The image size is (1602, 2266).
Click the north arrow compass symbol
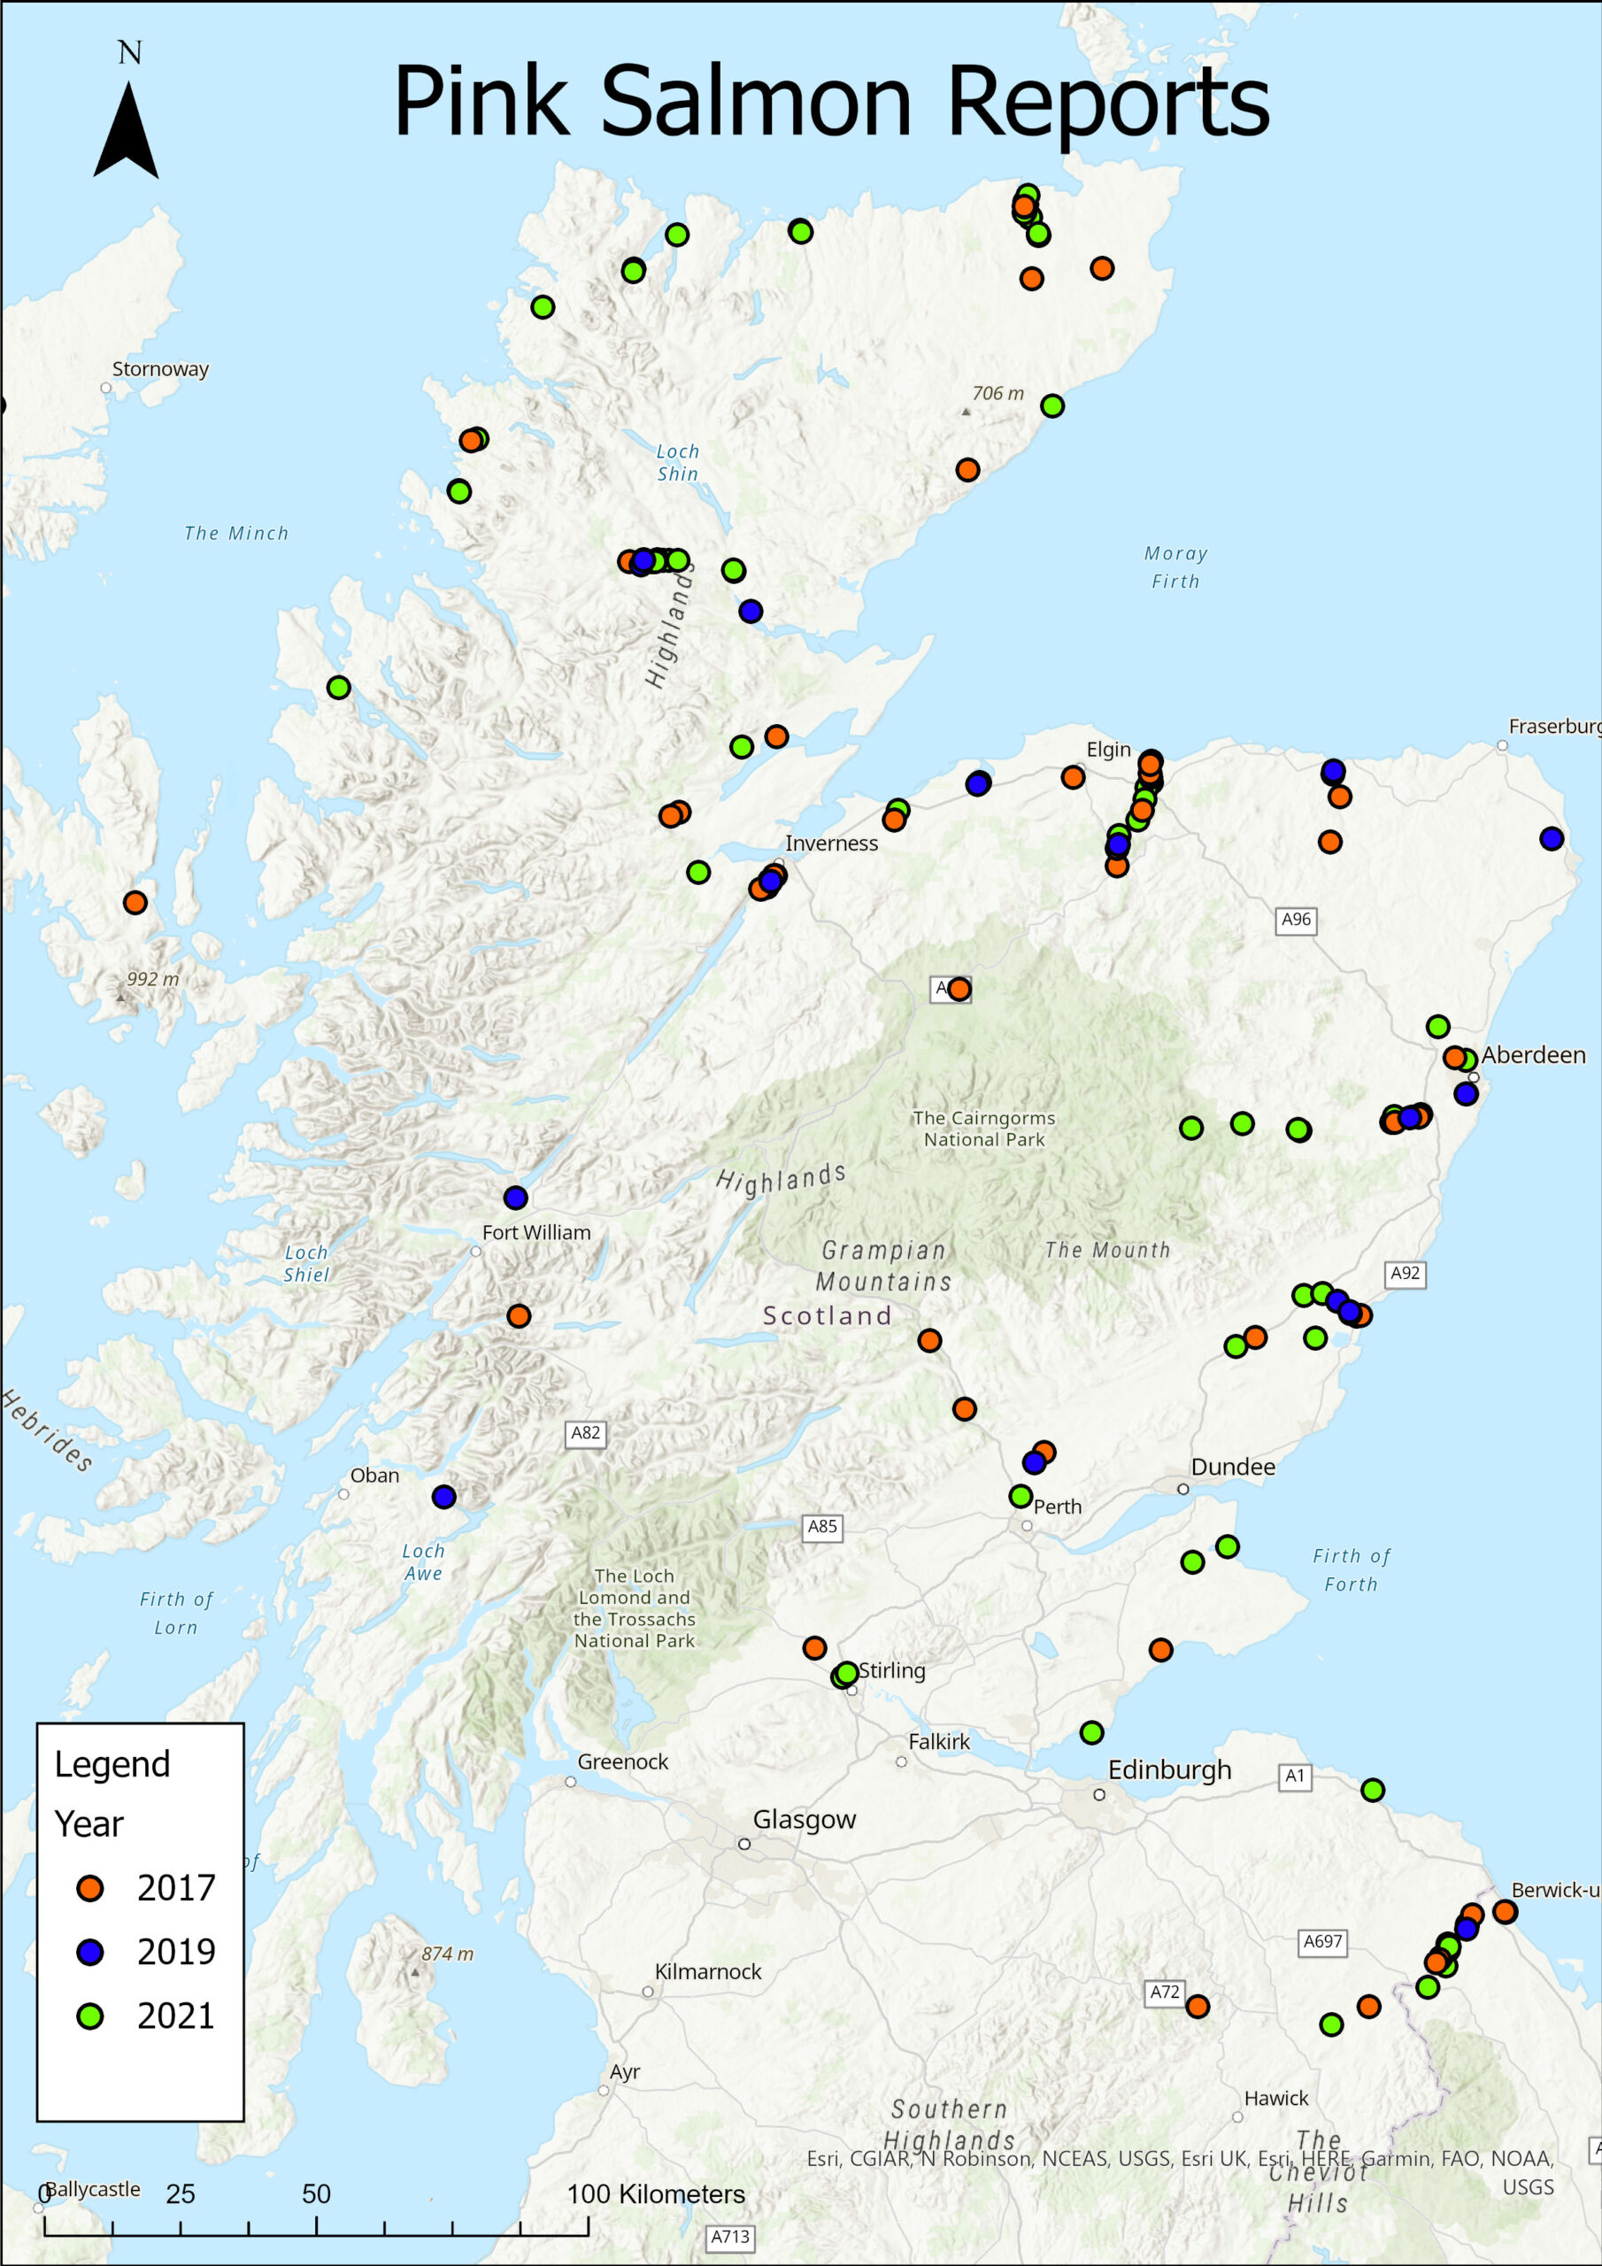(127, 130)
